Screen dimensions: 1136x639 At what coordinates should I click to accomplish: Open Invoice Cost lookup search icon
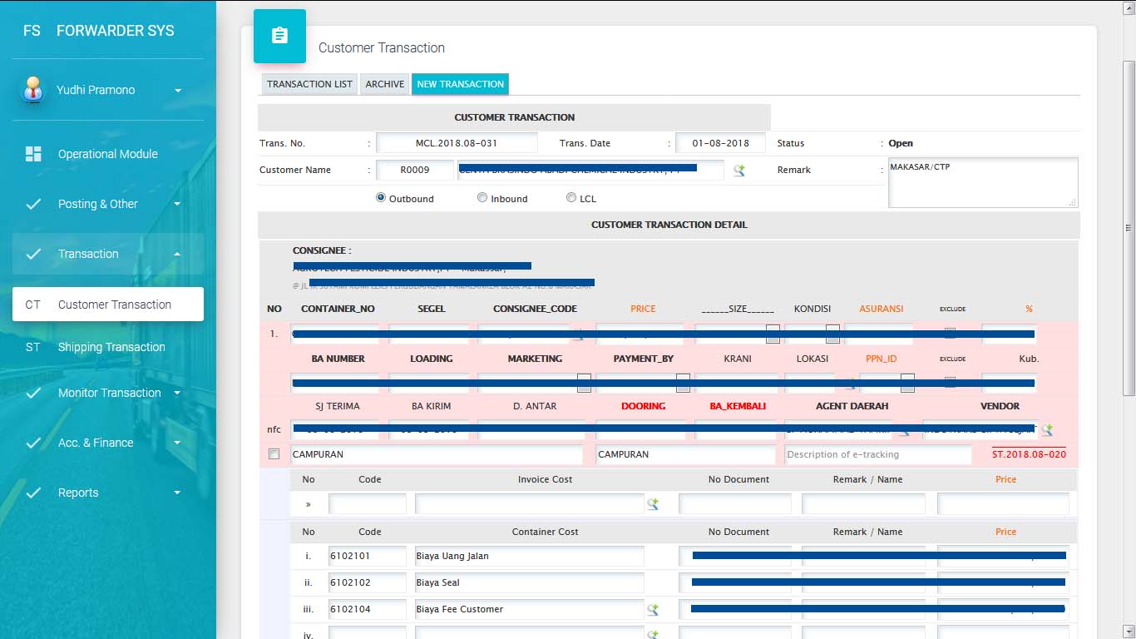(x=653, y=504)
